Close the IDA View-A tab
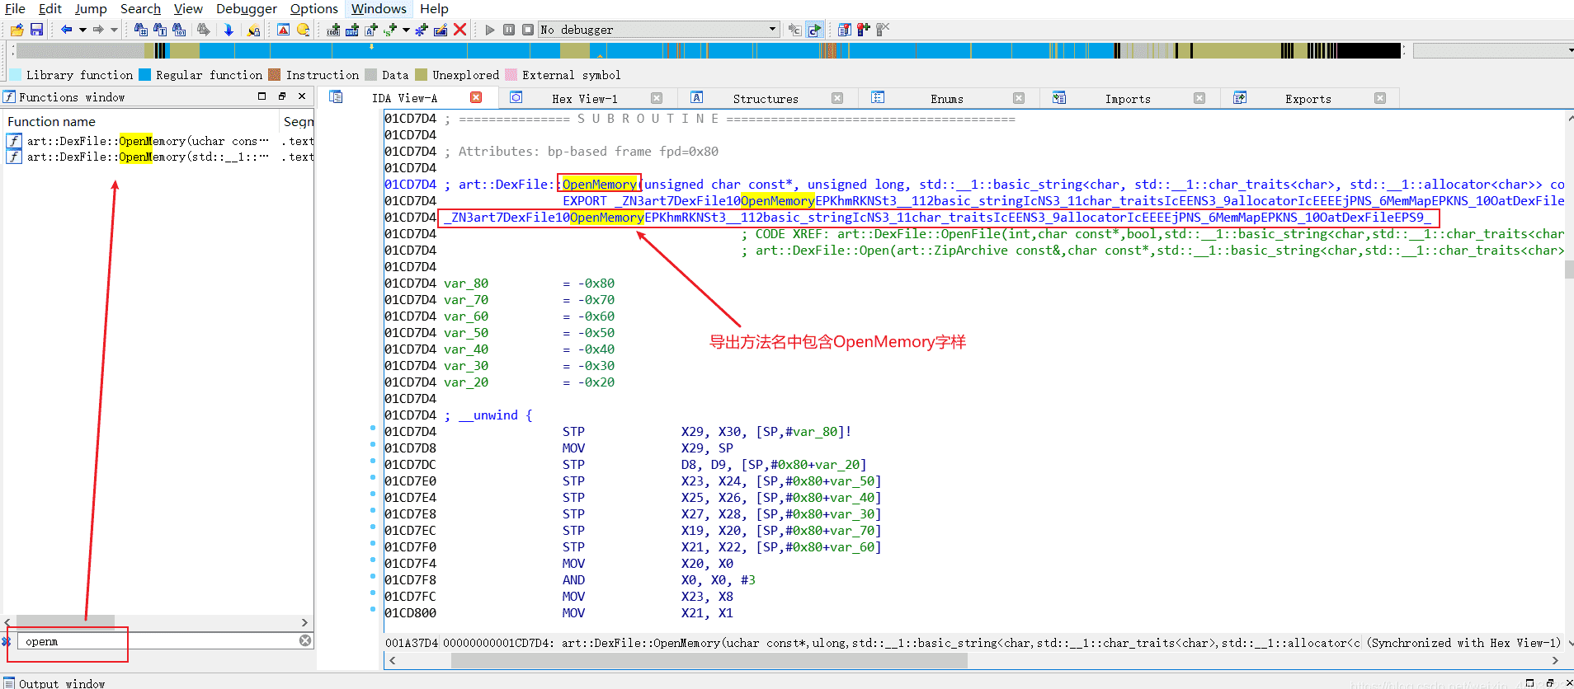Image resolution: width=1574 pixels, height=689 pixels. coord(476,97)
